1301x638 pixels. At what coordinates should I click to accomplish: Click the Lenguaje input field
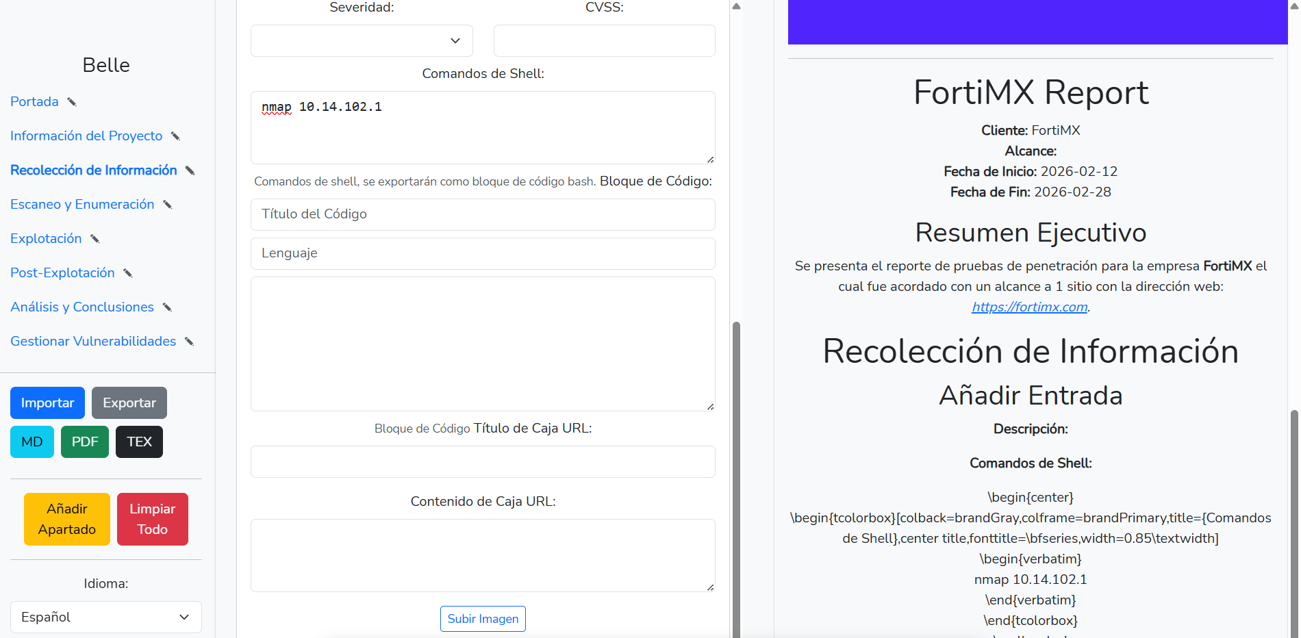pos(483,253)
